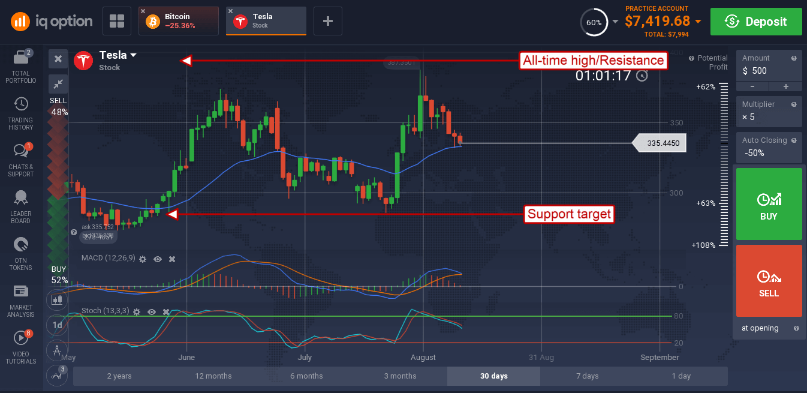807x393 pixels.
Task: Set chart range to 2 years
Action: pos(119,376)
